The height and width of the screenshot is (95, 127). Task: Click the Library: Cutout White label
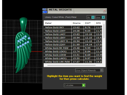[61, 17]
